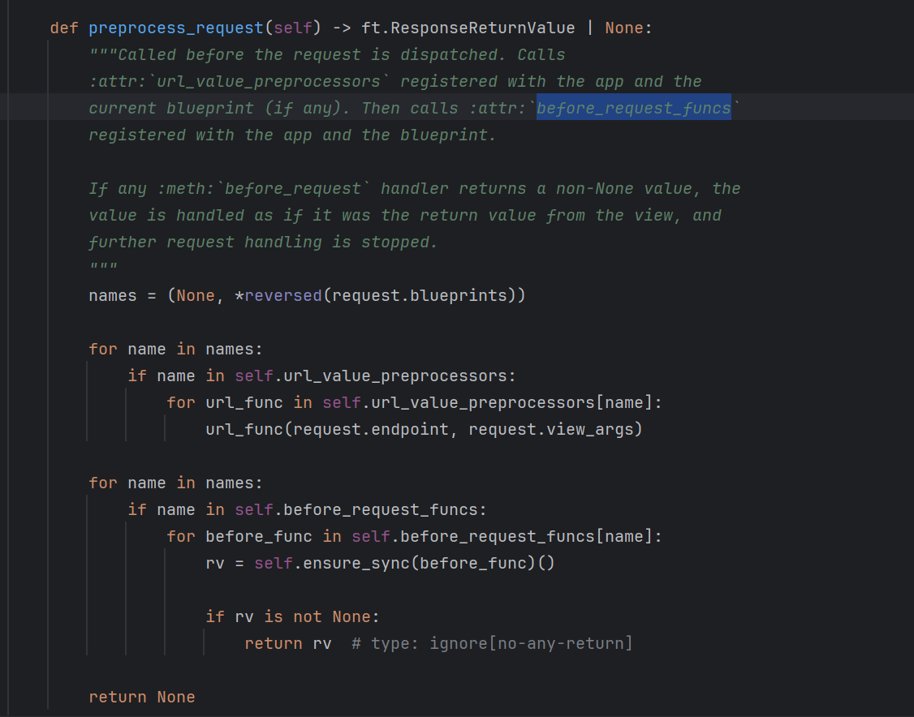Click the self parameter in the def line
Viewport: 914px width, 717px height.
coord(292,28)
